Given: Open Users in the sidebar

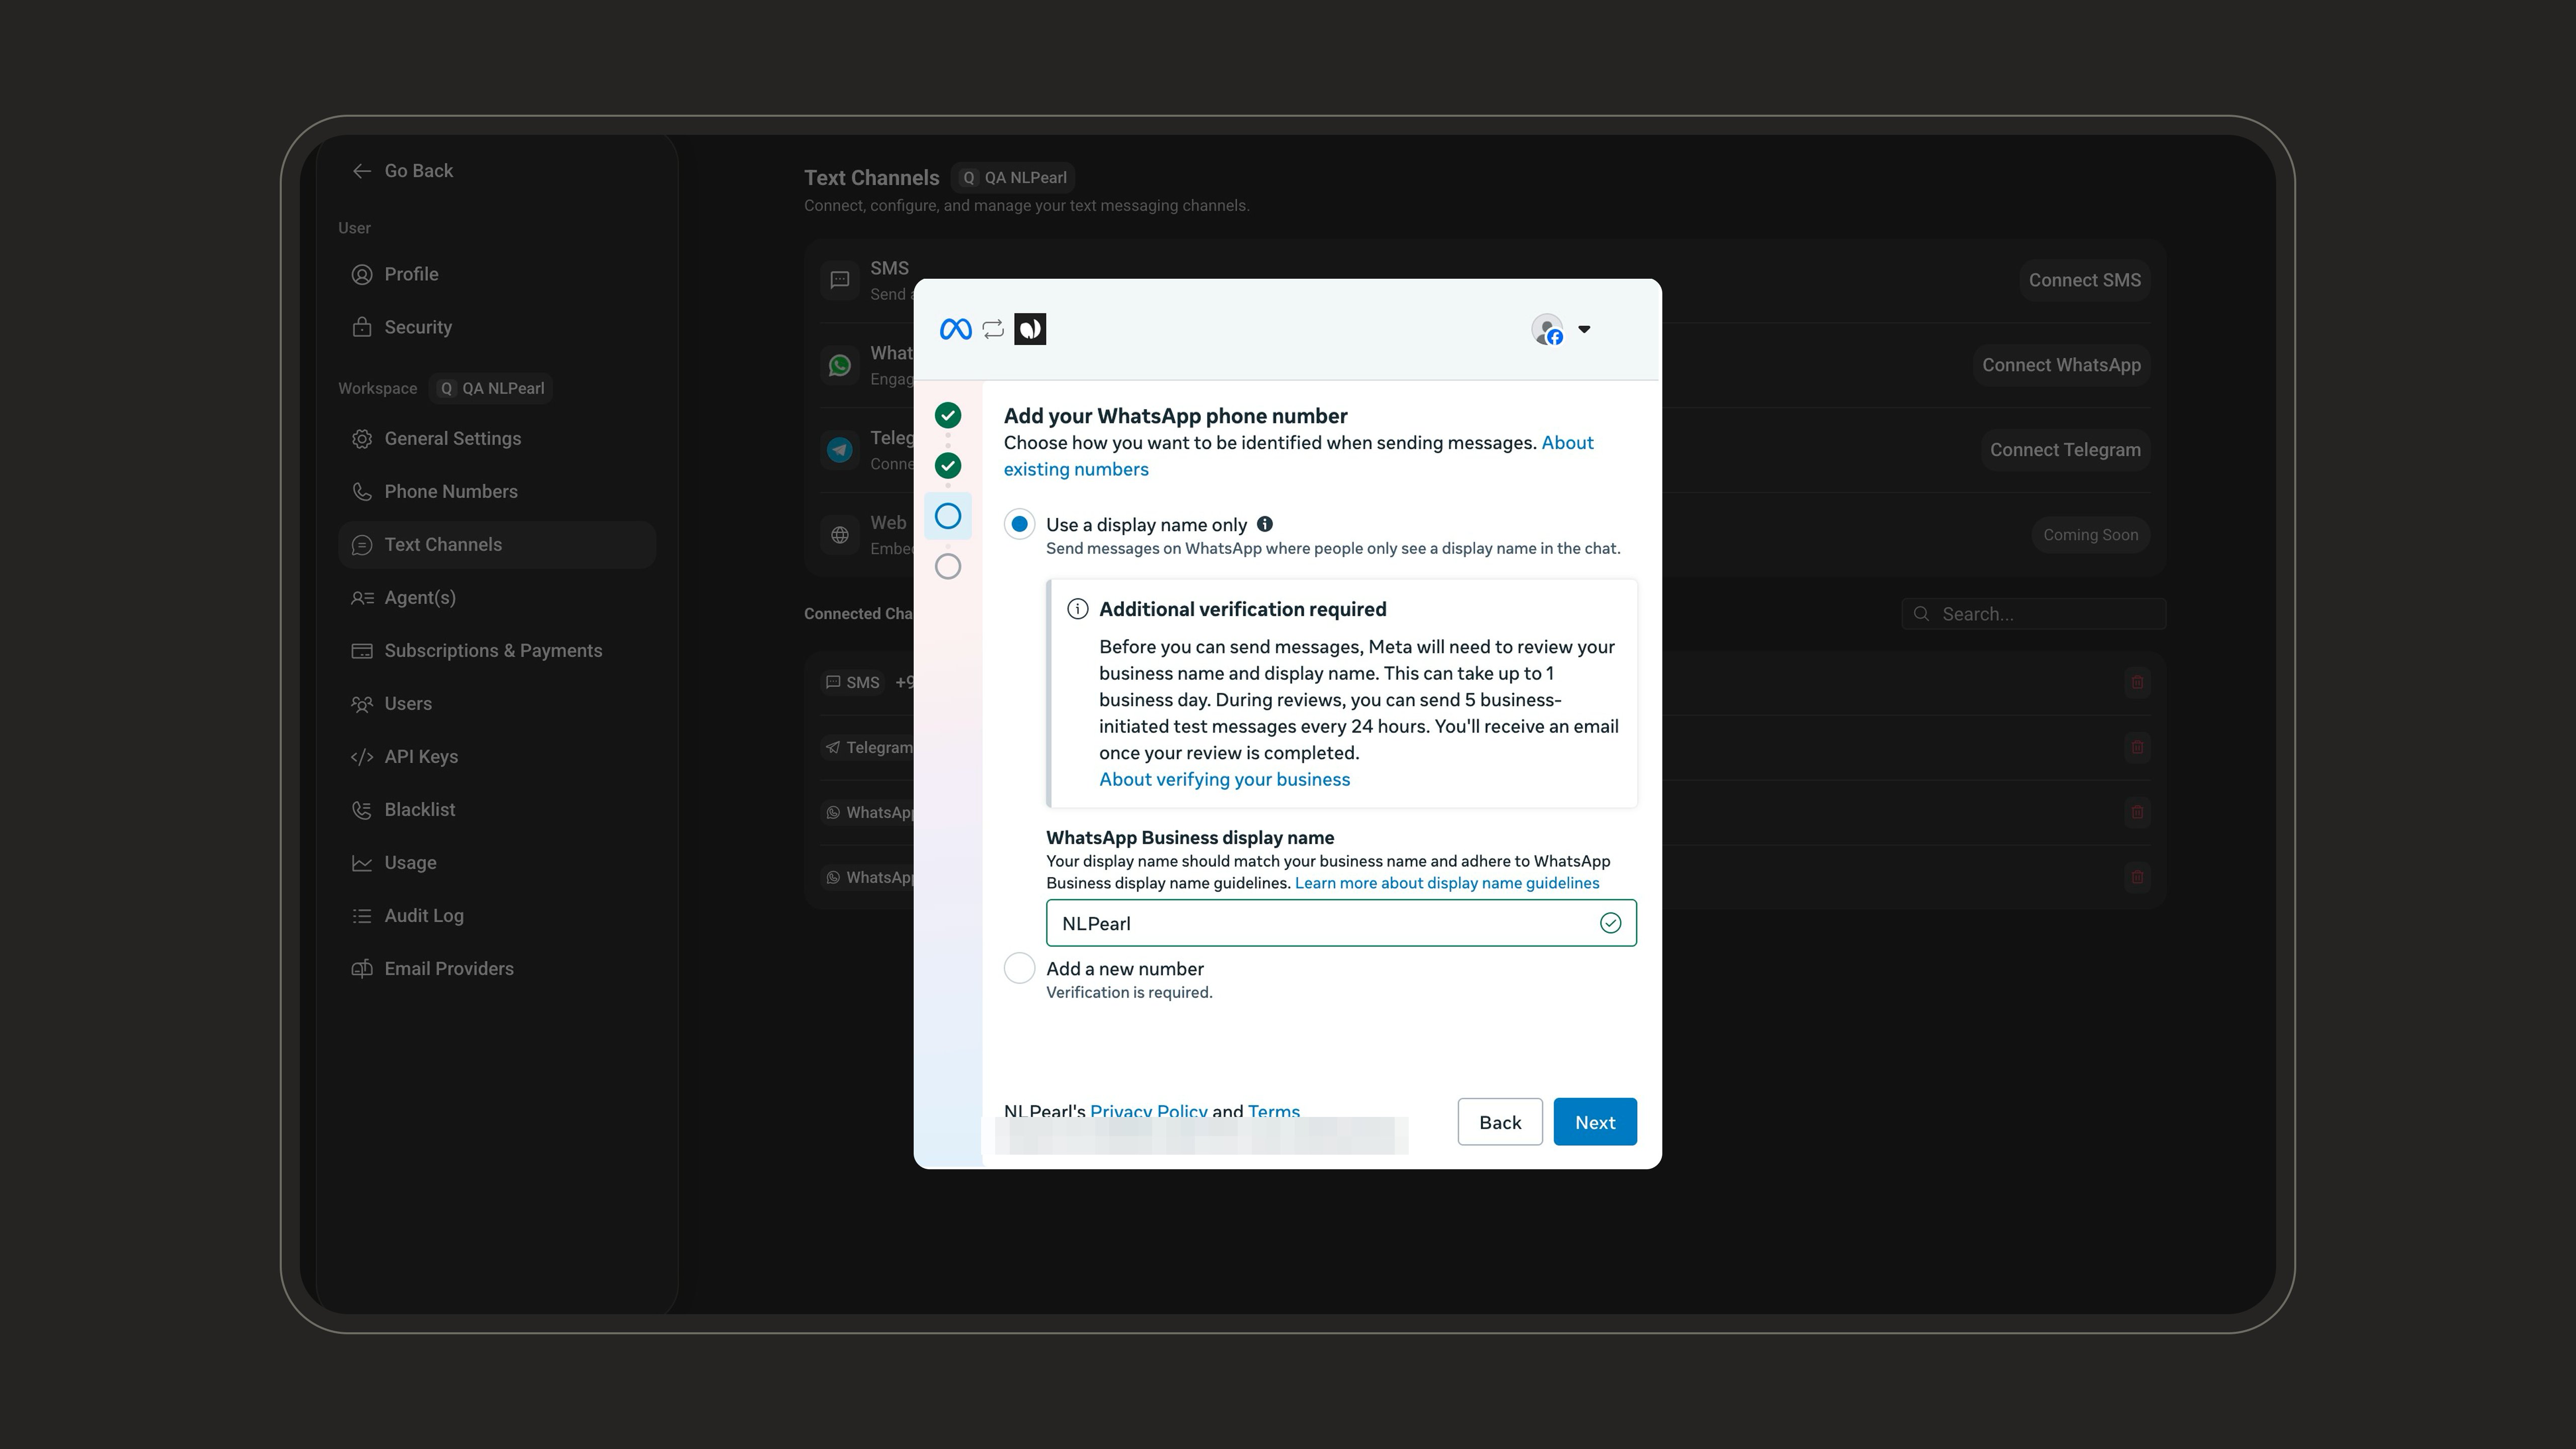Looking at the screenshot, I should pos(497,704).
